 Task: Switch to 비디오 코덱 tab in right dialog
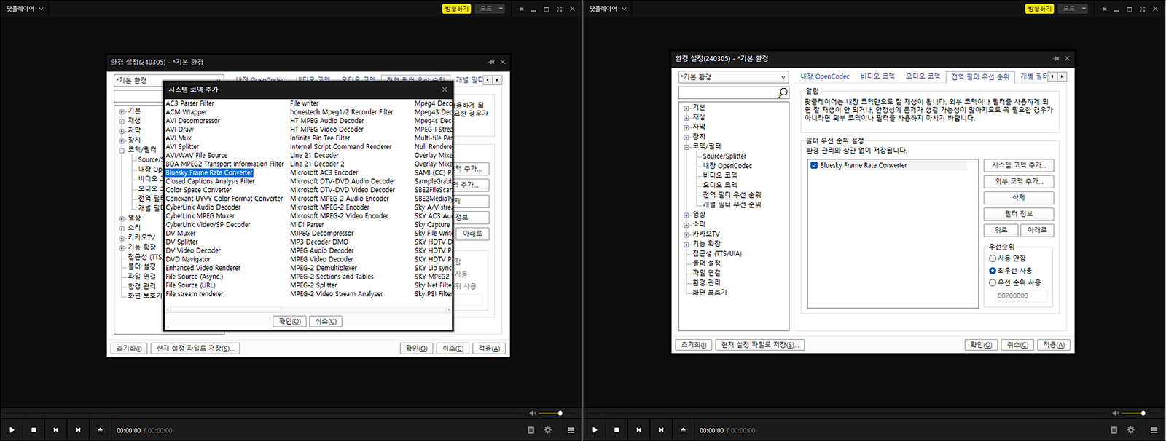[877, 76]
